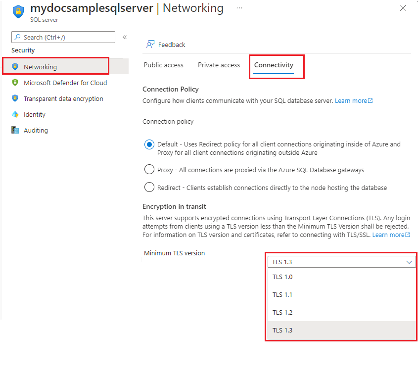Image resolution: width=418 pixels, height=379 pixels.
Task: Collapse the sidebar with double-chevron icon
Action: (125, 37)
